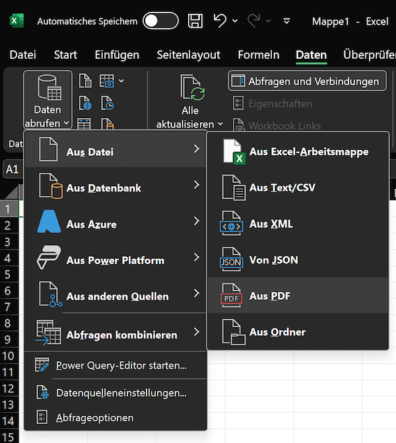Open Customize Quick Access Toolbar dropdown
This screenshot has width=396, height=443.
[x=286, y=21]
